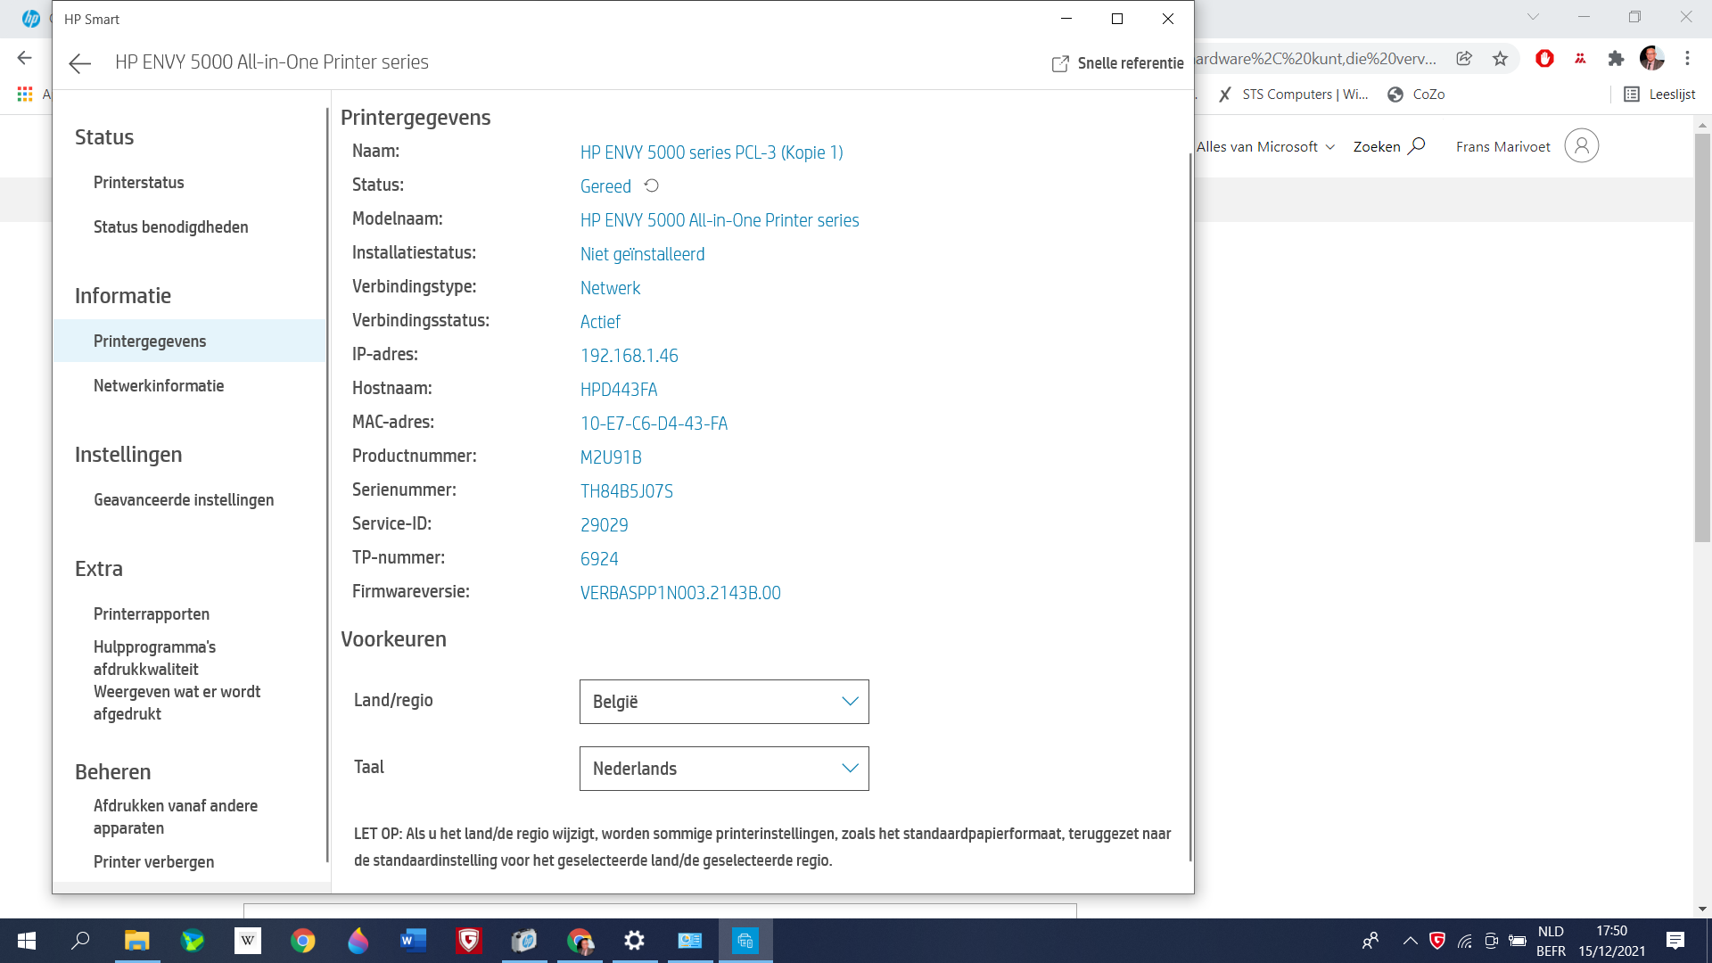Click HP Smart content pane scrollbar
Viewport: 1712px width, 963px height.
[x=1190, y=506]
